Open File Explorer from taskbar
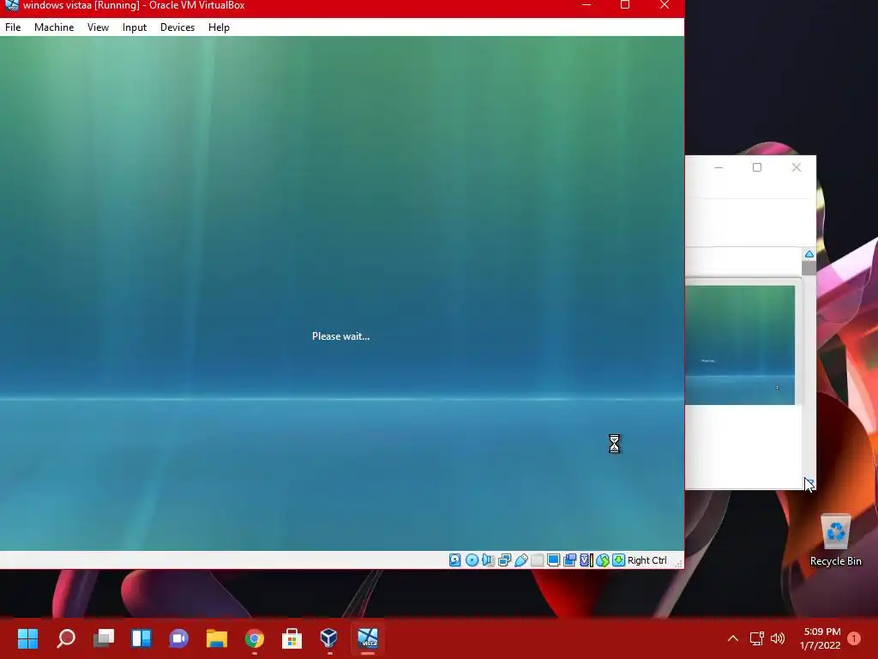Viewport: 878px width, 659px height. click(x=217, y=638)
